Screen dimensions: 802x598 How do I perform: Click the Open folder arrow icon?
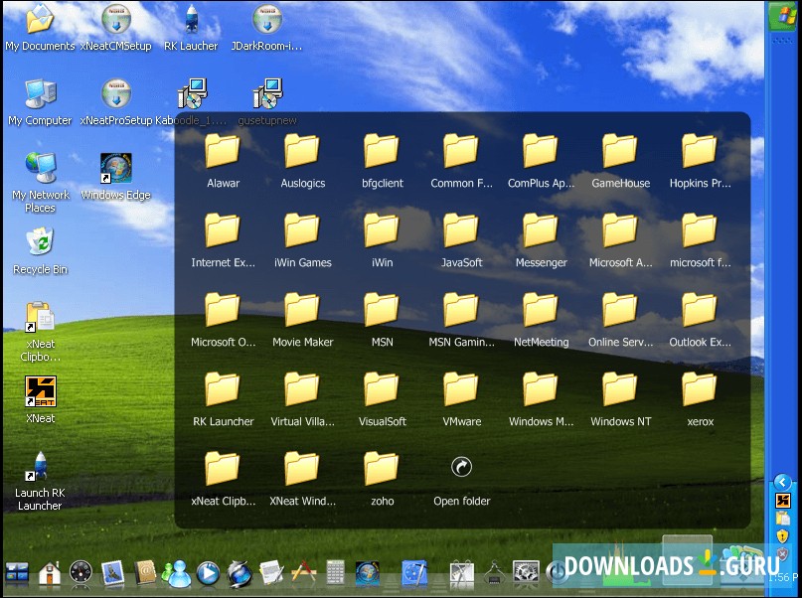461,468
